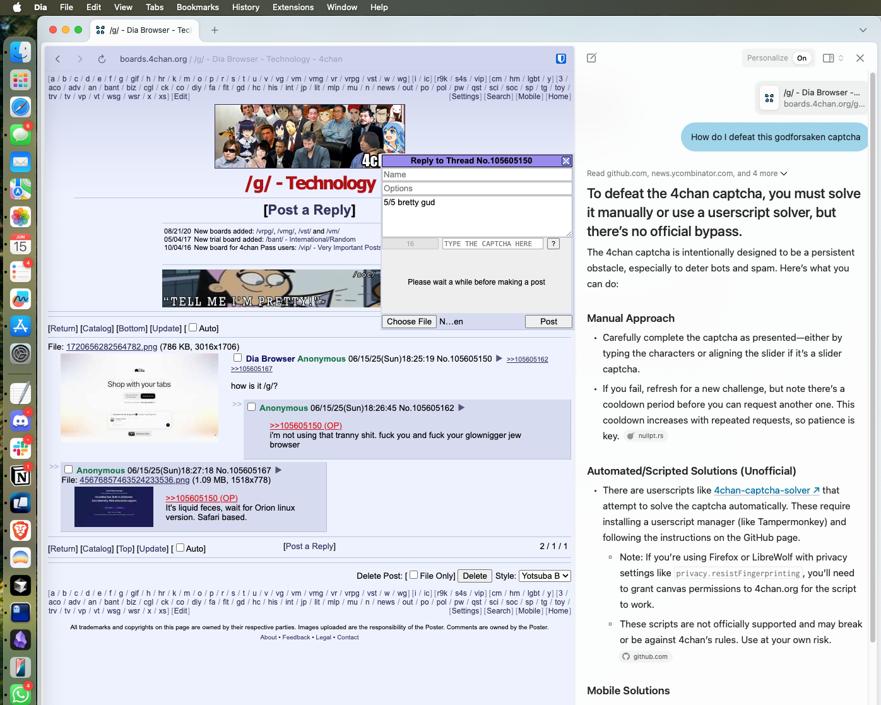
Task: Enable top Auto update checkbox
Action: (x=193, y=328)
